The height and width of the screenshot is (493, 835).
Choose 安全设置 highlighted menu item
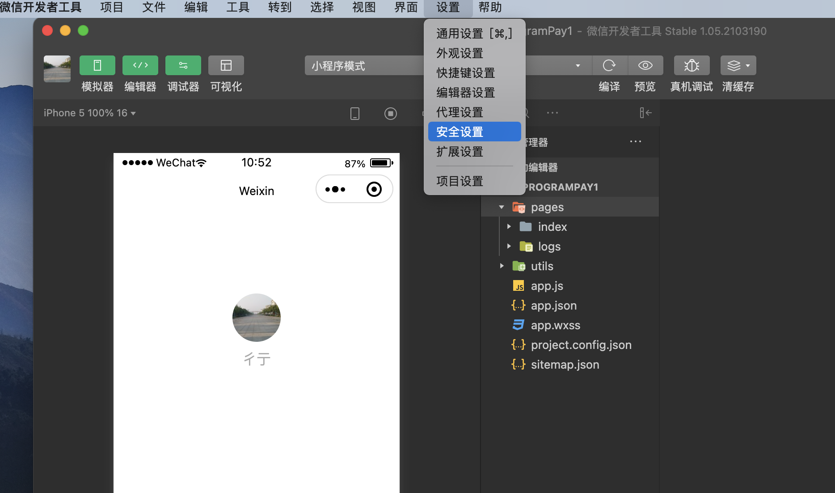coord(474,132)
